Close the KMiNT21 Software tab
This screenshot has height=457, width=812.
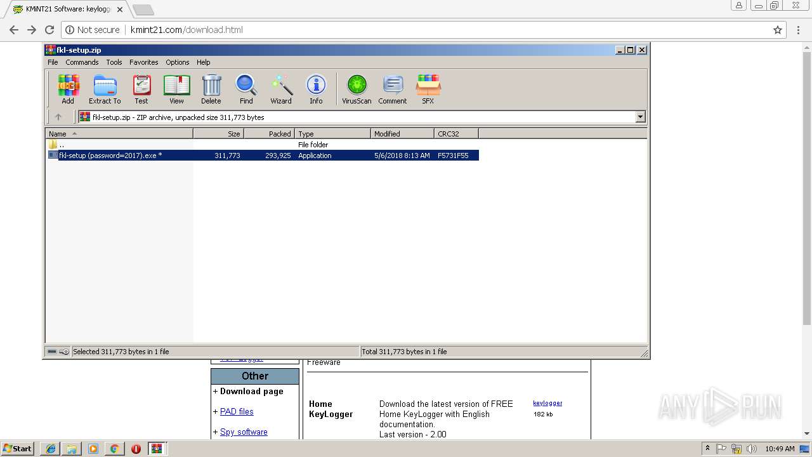click(x=120, y=10)
